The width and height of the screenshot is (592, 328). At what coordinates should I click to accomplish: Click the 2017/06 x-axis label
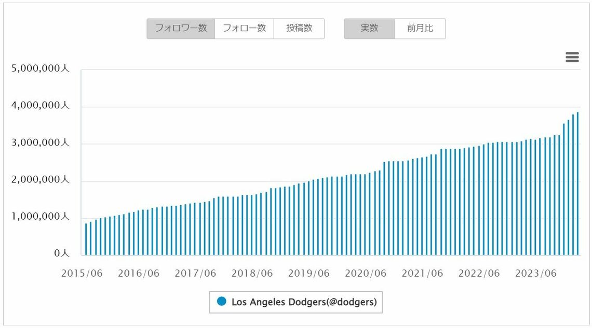(x=195, y=274)
